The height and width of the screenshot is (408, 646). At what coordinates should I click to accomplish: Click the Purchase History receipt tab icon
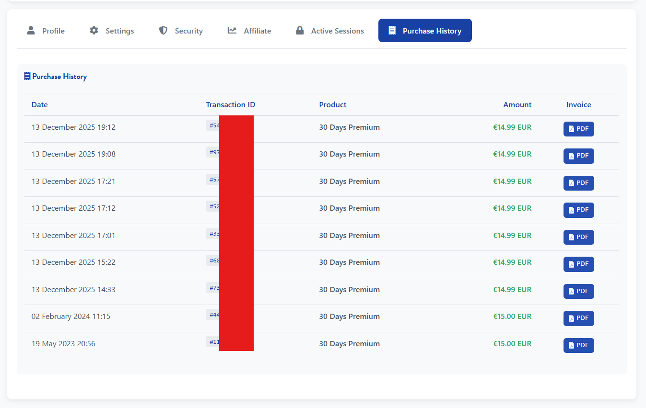point(392,31)
